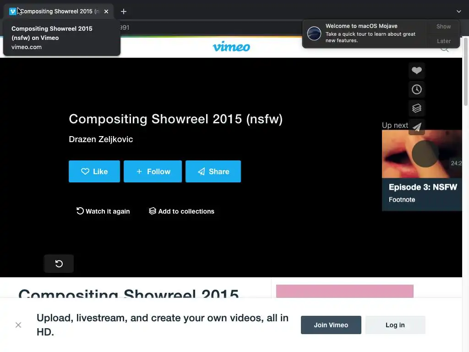The height and width of the screenshot is (352, 469).
Task: Select Watch it again
Action: point(103,211)
